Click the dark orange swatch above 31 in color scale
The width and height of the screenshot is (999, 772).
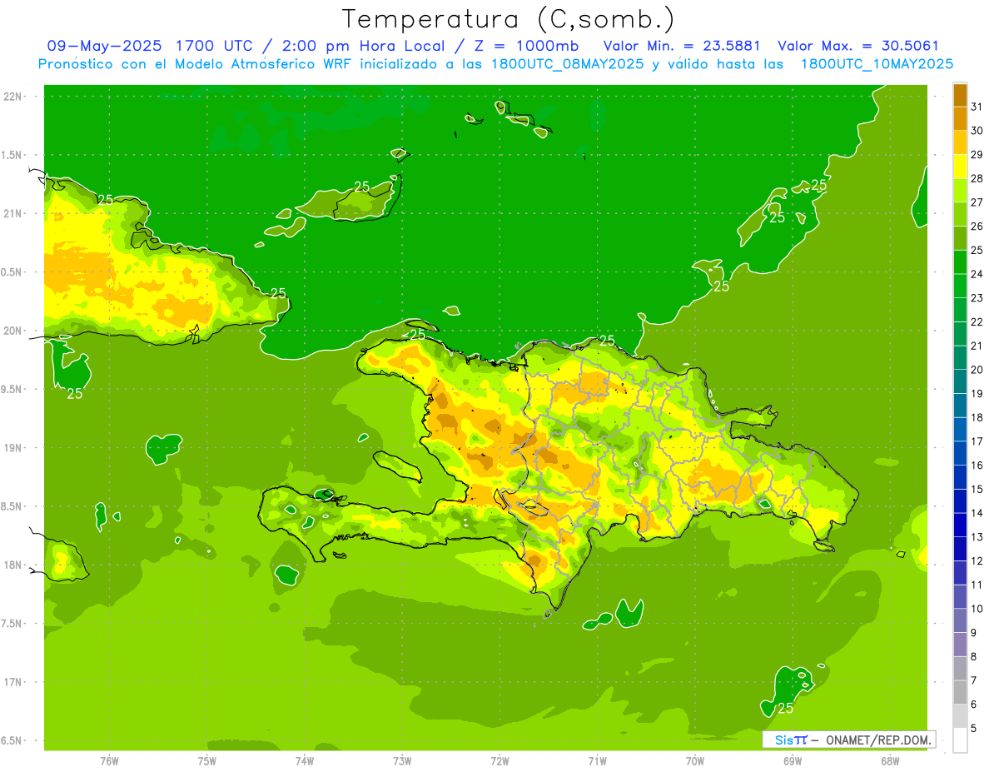(960, 95)
